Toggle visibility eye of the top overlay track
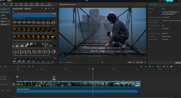The height and width of the screenshot is (98, 181). [5, 77]
